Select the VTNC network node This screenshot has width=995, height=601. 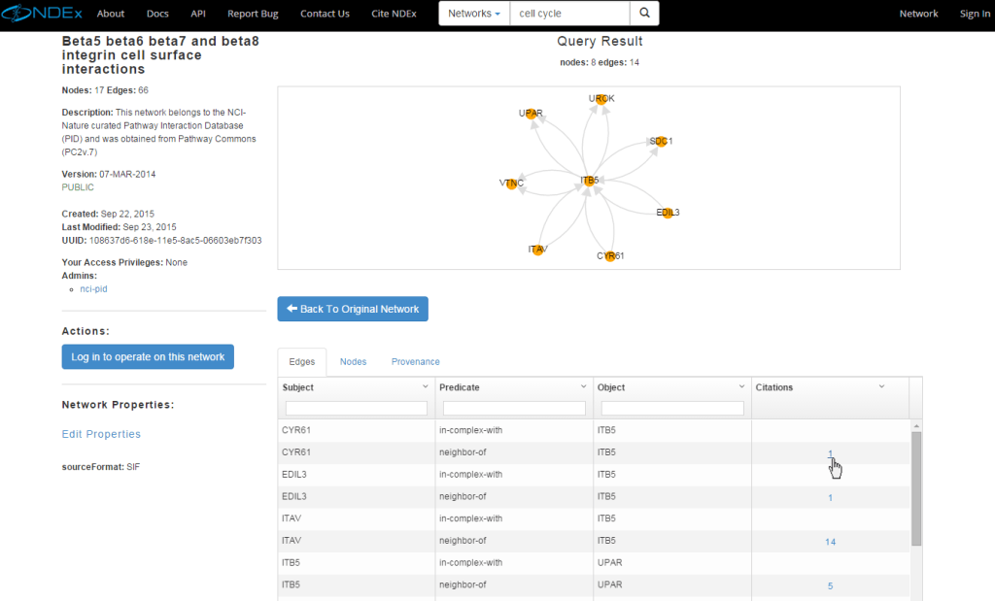click(511, 184)
